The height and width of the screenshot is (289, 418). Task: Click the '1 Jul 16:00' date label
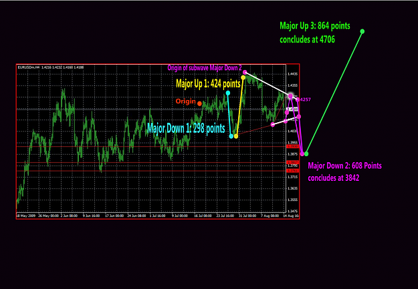pyautogui.click(x=158, y=216)
